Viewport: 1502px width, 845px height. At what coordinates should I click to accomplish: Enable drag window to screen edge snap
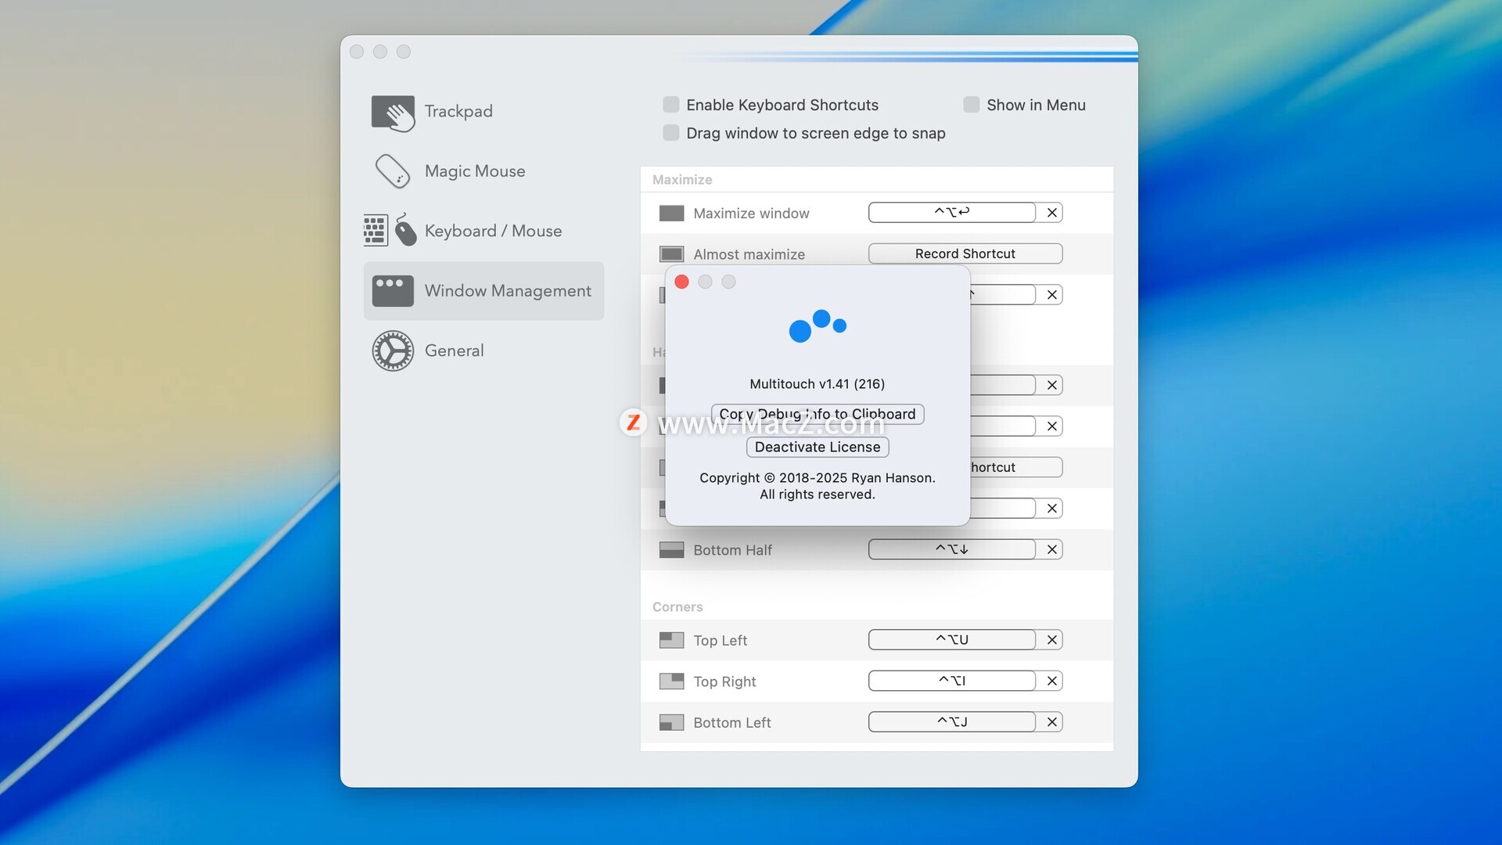671,133
